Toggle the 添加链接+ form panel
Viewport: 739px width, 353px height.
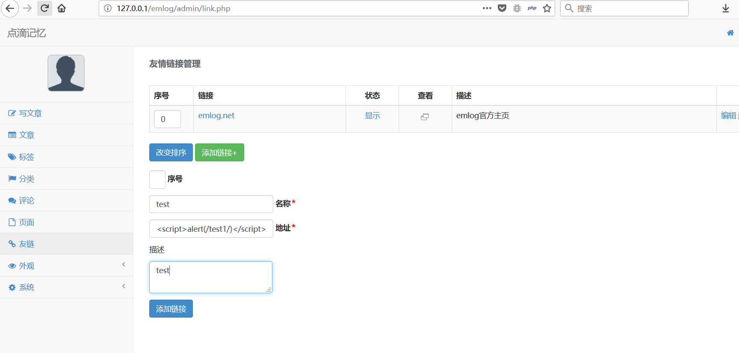pos(219,152)
